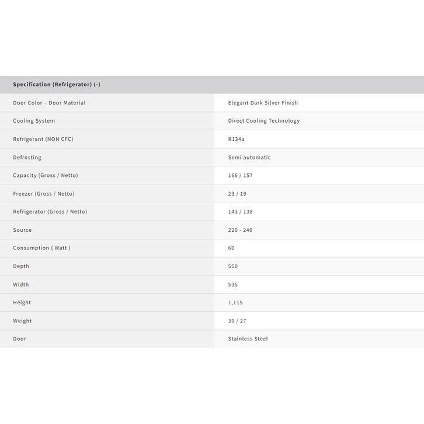
Task: Click the Refrigerant (NON CFC) label
Action: 43,139
